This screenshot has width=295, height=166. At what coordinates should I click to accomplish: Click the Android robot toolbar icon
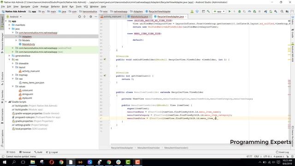coord(192,12)
